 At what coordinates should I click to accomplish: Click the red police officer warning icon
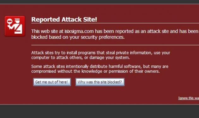point(15,26)
